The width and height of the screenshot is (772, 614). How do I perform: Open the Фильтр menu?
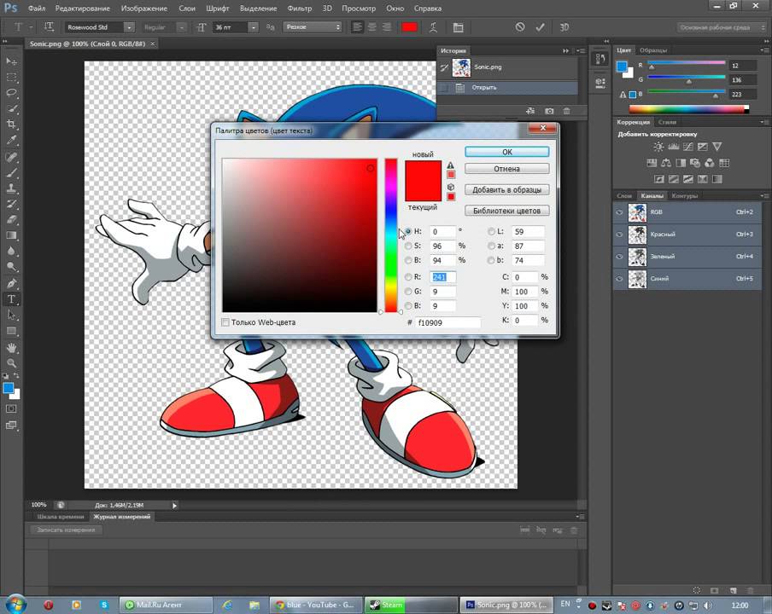click(300, 9)
